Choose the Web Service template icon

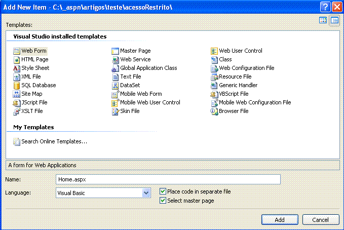[x=115, y=59]
